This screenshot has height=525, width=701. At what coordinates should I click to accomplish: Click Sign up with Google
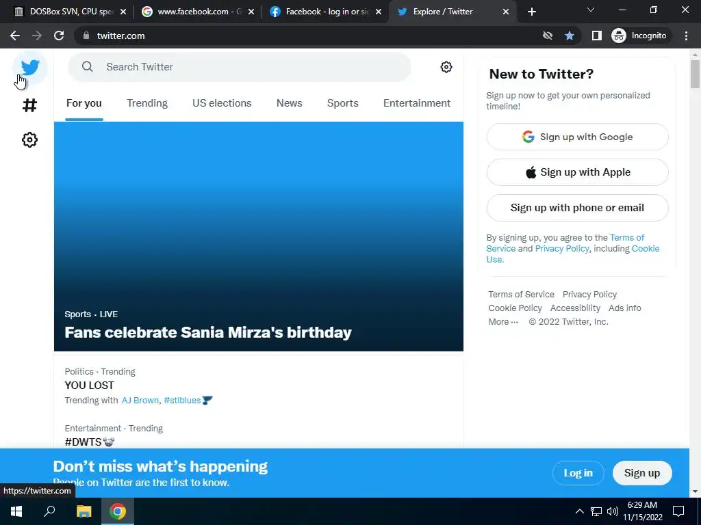(x=578, y=137)
